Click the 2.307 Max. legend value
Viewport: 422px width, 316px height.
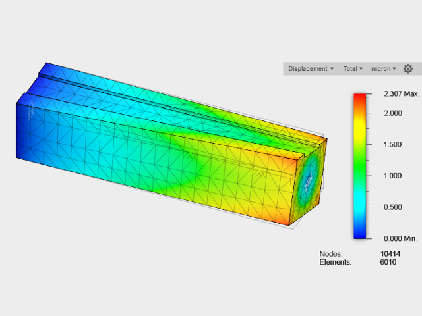click(401, 94)
